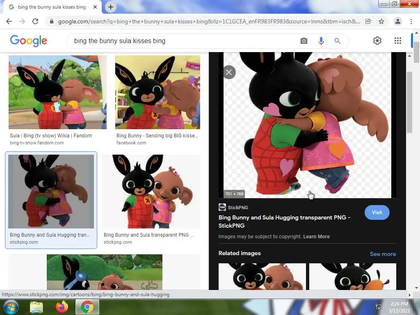Screen dimensions: 420x315
Task: Select the 'bing the bunny sula kisses bing' tab
Action: tap(52, 7)
